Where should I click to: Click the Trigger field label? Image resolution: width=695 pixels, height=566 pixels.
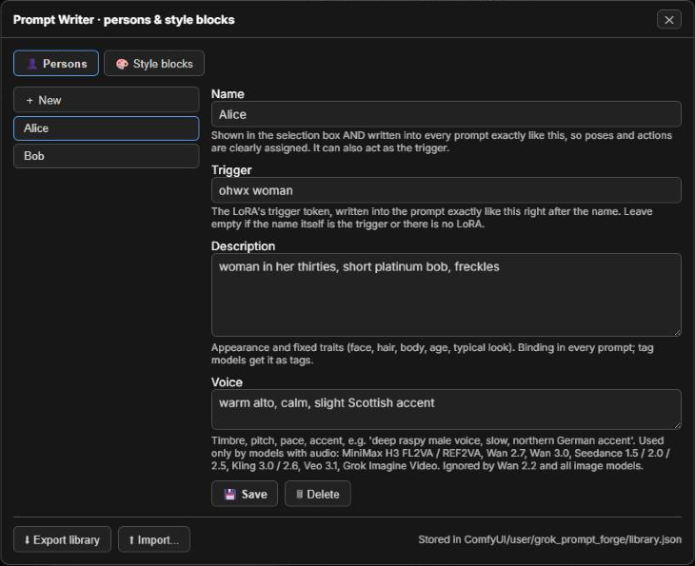point(231,170)
